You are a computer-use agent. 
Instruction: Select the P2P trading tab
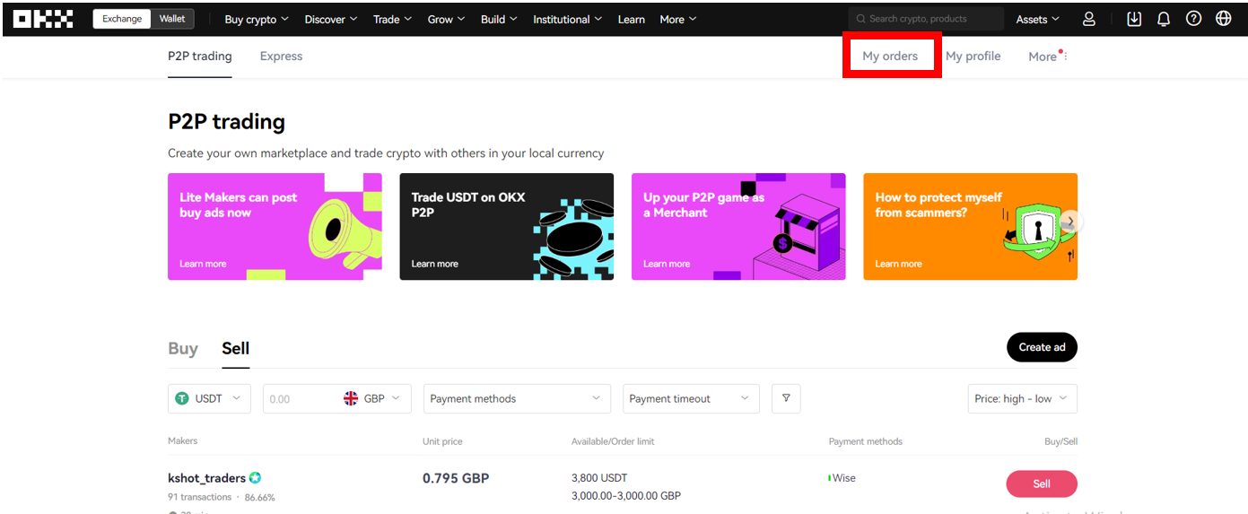point(200,56)
